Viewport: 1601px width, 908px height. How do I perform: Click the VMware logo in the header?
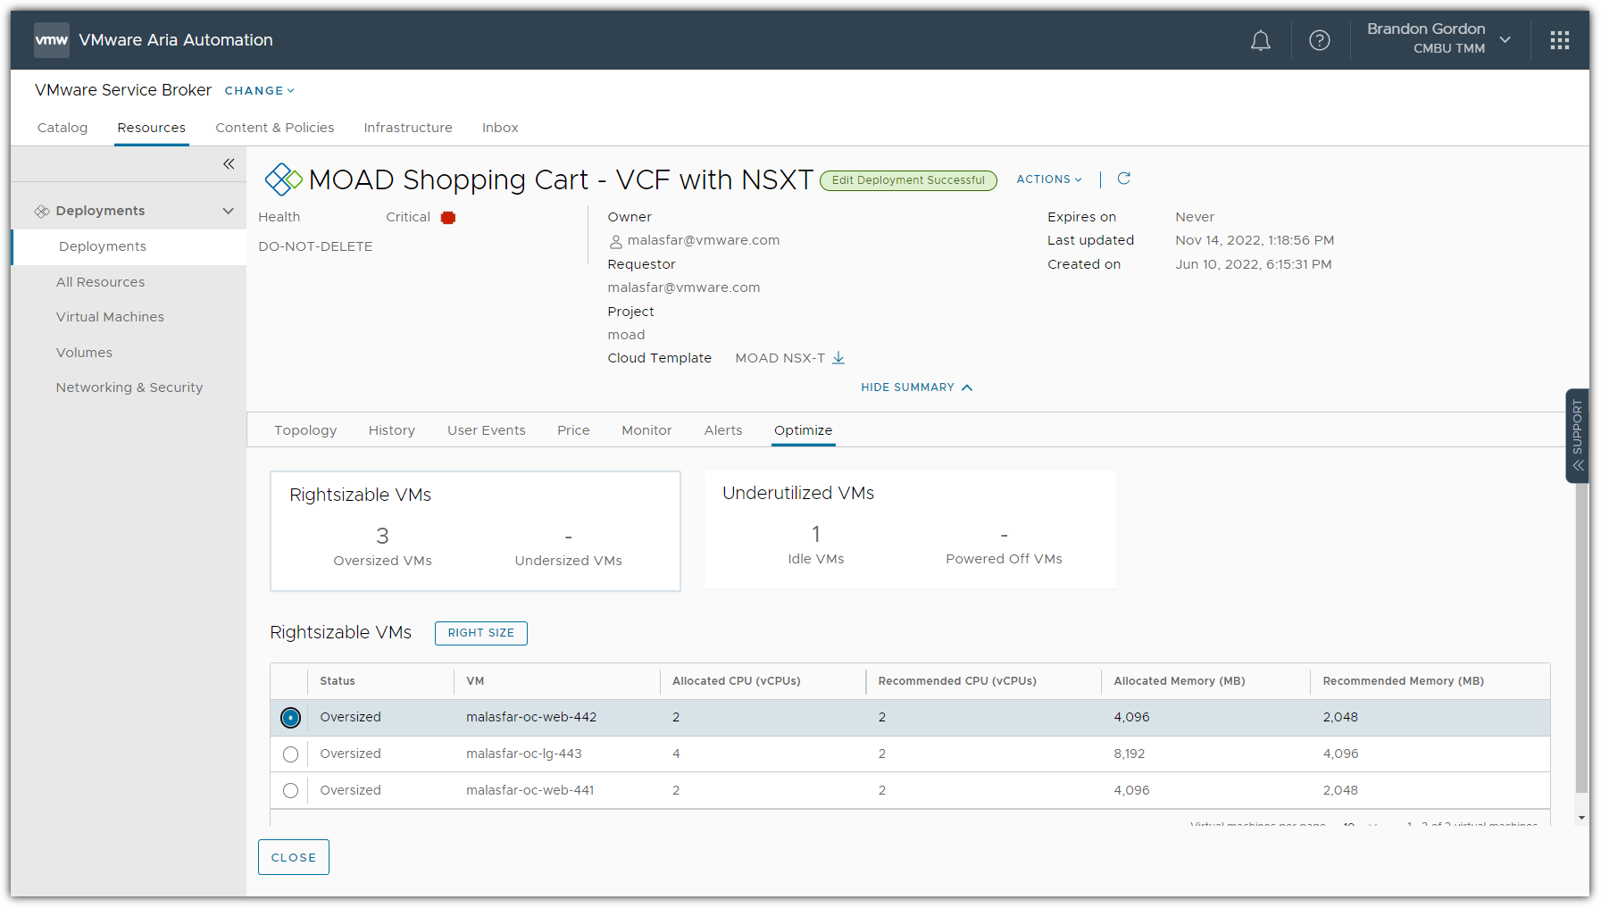[x=51, y=40]
